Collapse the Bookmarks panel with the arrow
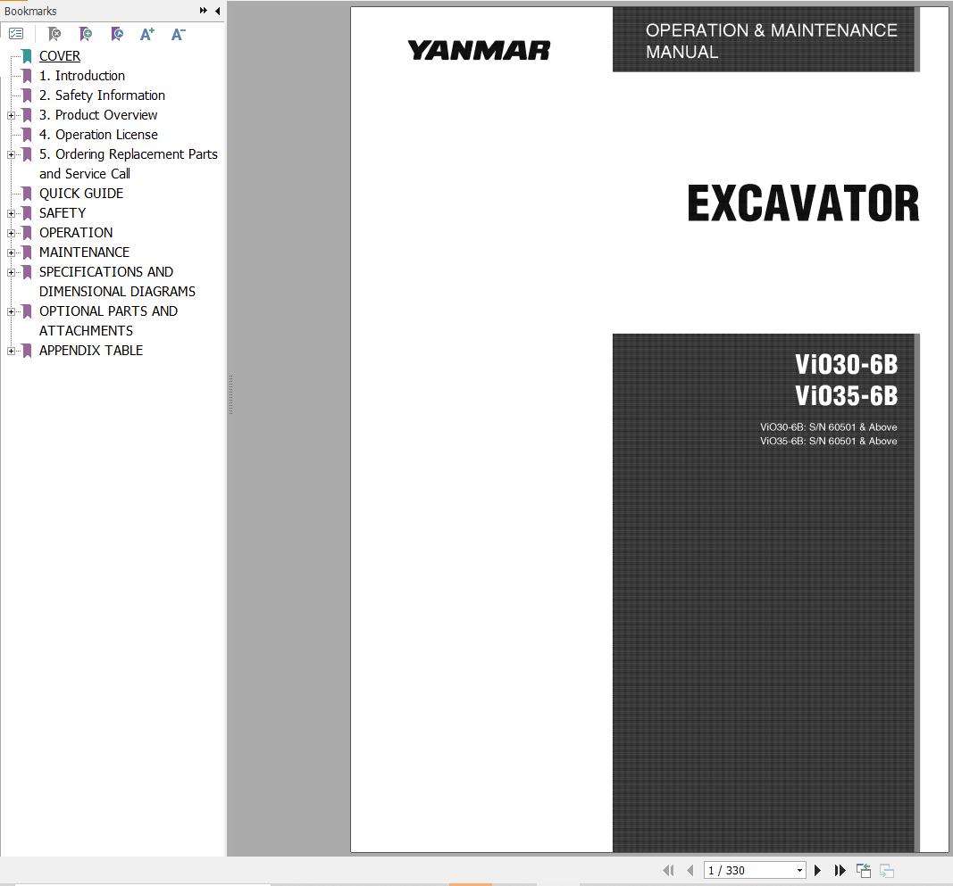Screen dimensions: 953x886 pyautogui.click(x=217, y=11)
